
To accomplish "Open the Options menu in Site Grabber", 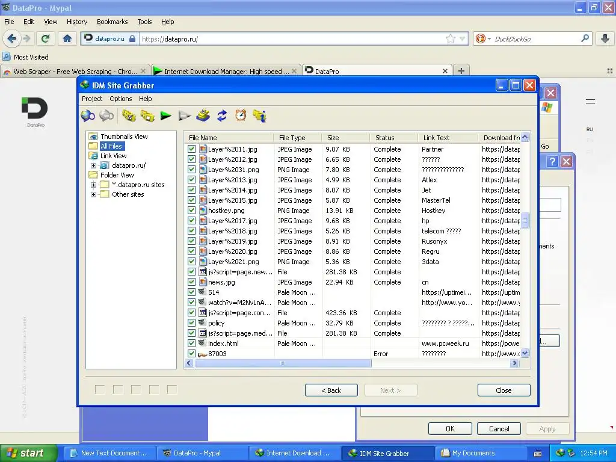I will 120,99.
